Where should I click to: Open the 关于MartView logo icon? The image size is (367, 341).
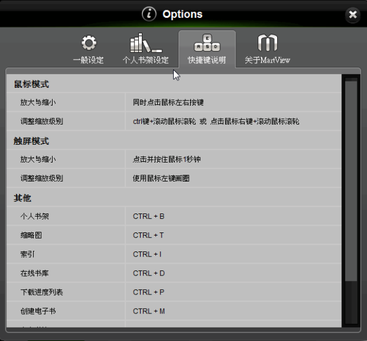[x=267, y=43]
